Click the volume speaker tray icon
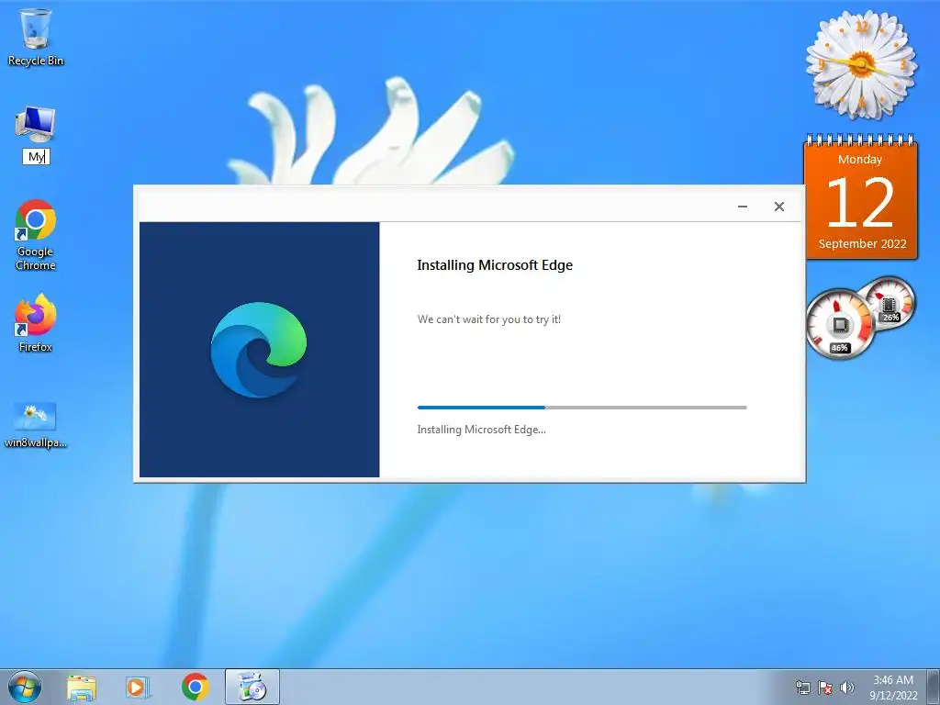This screenshot has width=940, height=705. 847,688
